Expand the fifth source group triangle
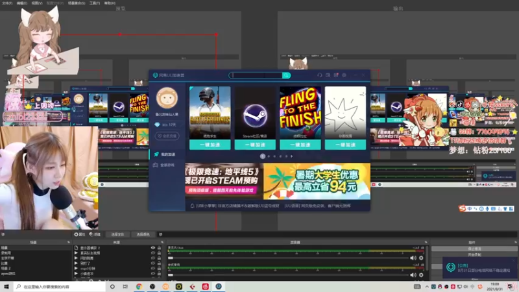The width and height of the screenshot is (519, 292). click(x=76, y=269)
